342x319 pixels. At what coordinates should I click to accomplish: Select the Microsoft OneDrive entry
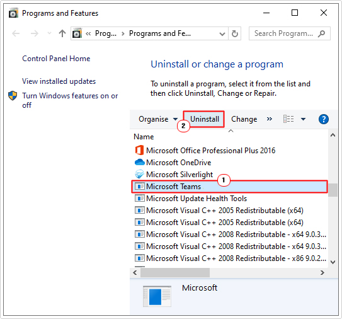click(179, 163)
